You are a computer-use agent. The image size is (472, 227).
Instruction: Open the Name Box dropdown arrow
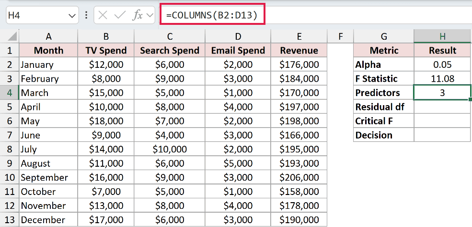72,16
